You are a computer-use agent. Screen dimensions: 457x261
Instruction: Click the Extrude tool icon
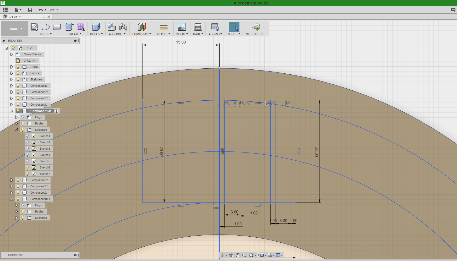[x=69, y=27]
